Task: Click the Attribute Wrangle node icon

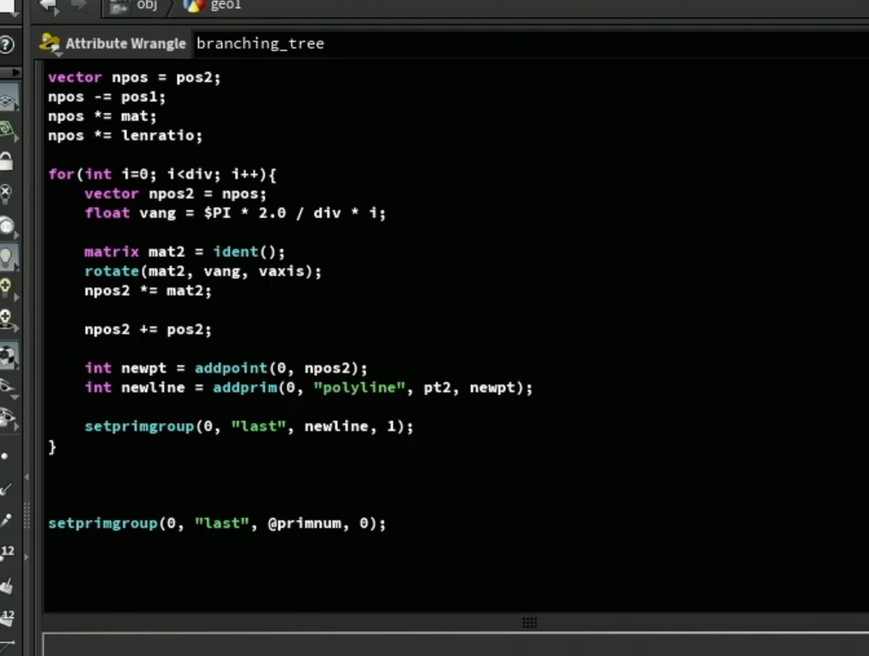Action: (49, 43)
